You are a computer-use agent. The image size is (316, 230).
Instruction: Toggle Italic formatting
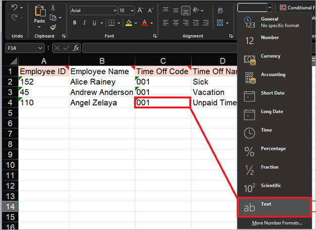(84, 23)
